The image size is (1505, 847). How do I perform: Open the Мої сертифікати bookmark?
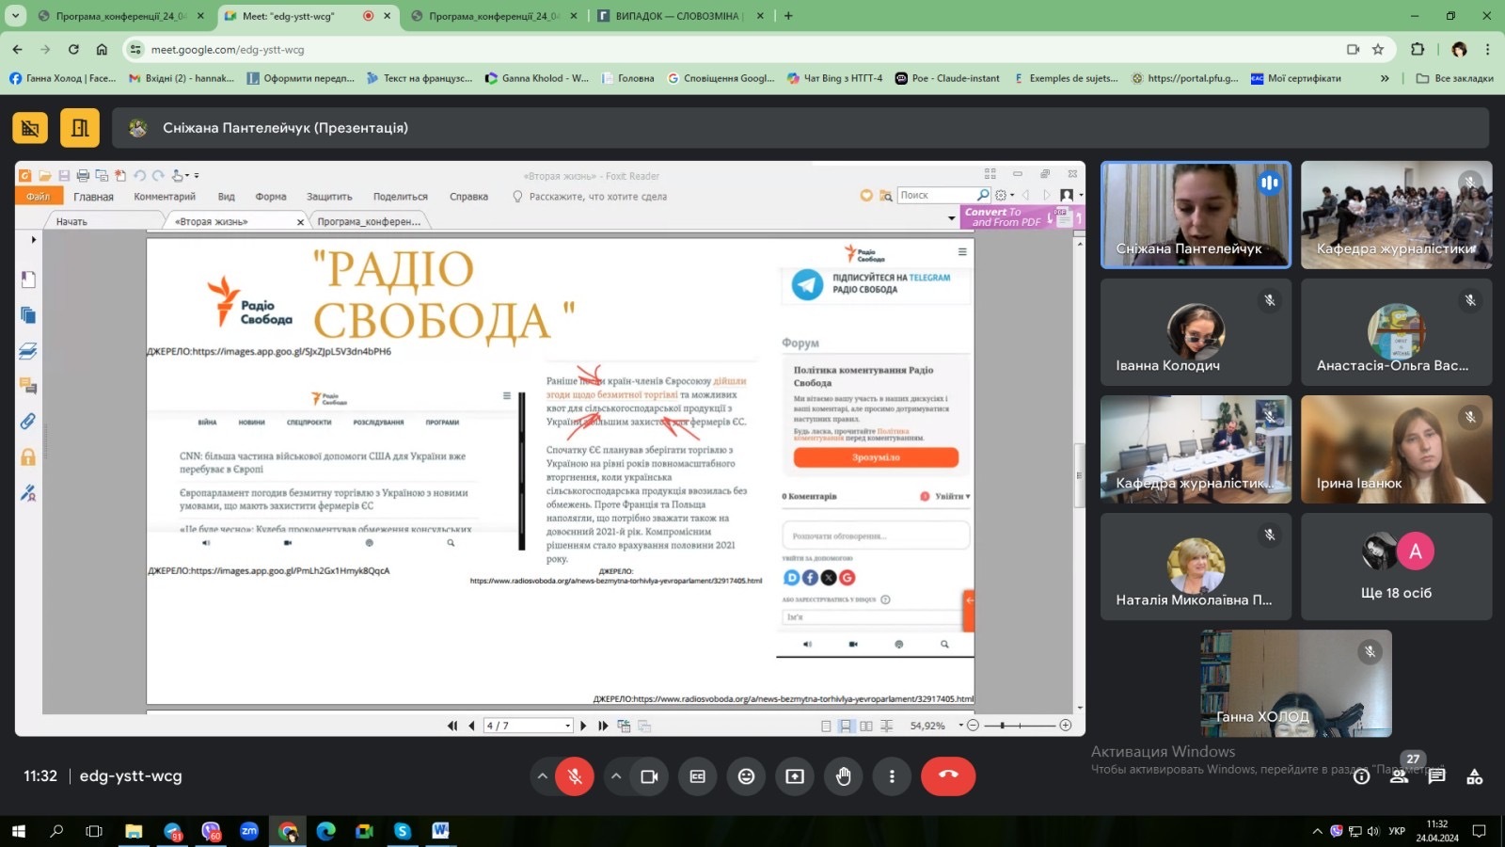1304,78
